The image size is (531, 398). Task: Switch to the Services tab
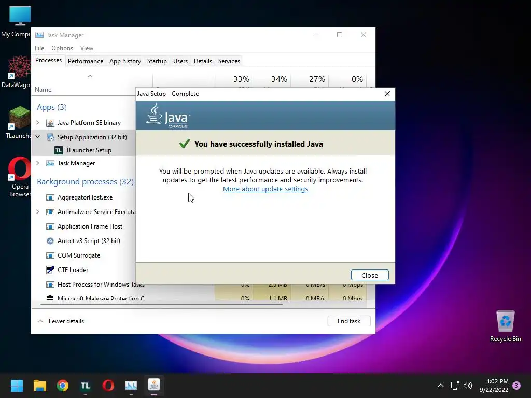pos(229,61)
